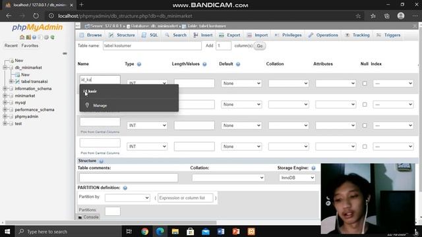This screenshot has height=237, width=422.
Task: Open the InnoDB Storage Engine dropdown
Action: pos(297,178)
